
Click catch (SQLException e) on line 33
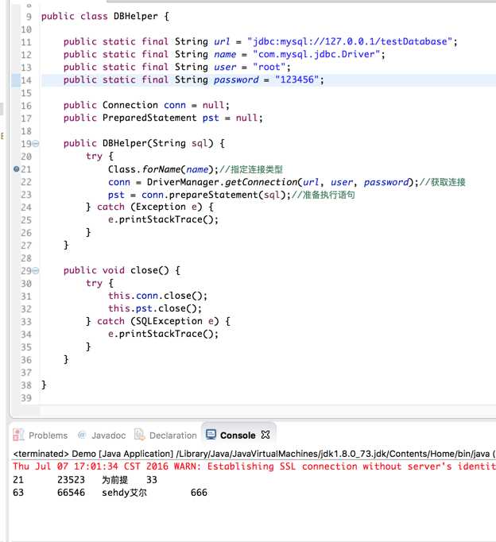[x=158, y=321]
